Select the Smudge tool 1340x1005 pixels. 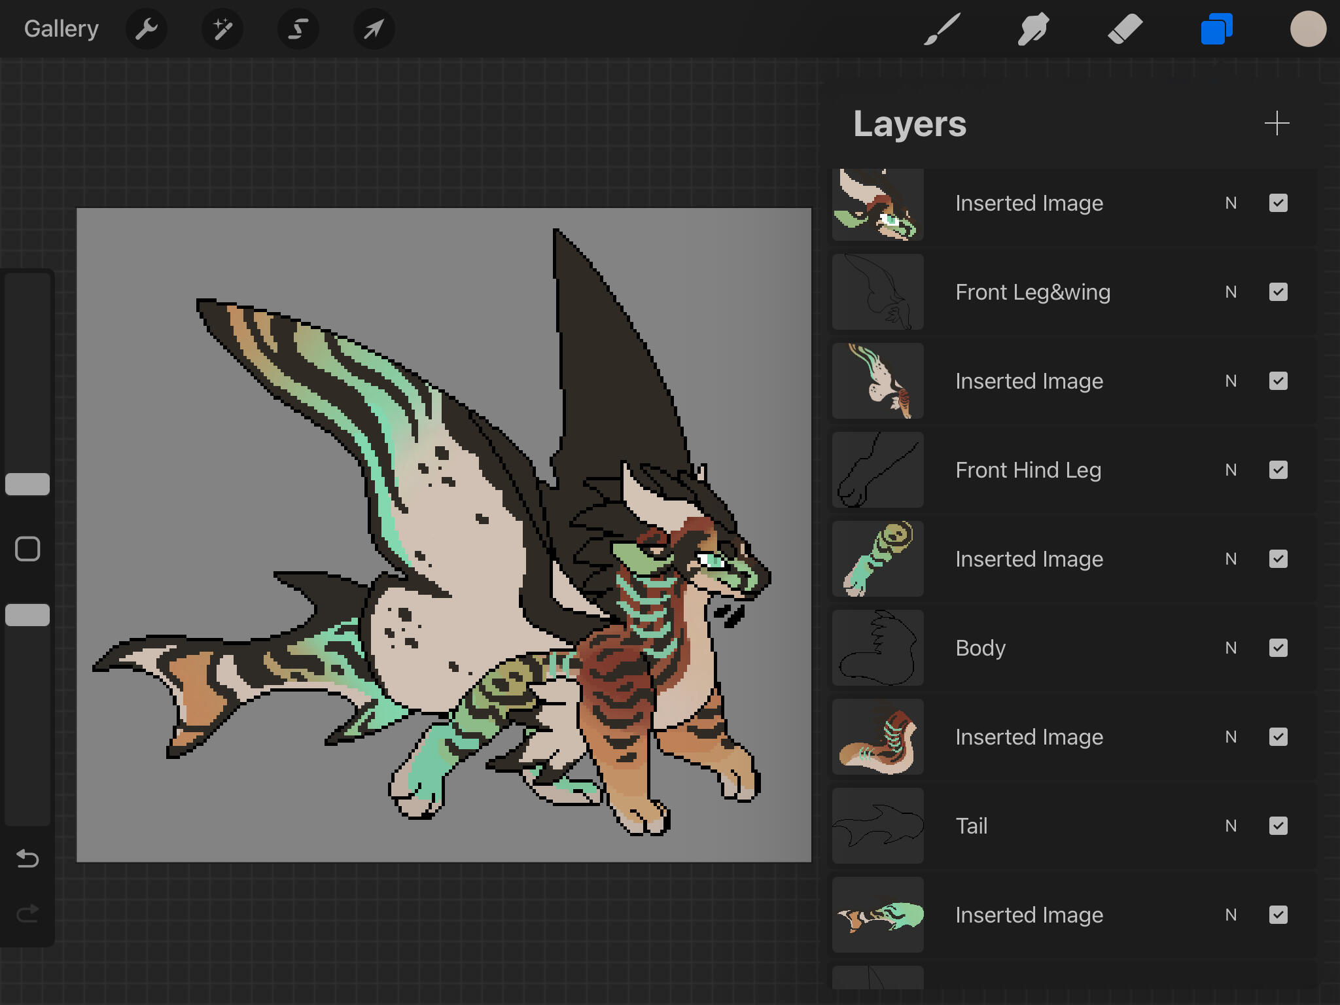tap(1033, 29)
